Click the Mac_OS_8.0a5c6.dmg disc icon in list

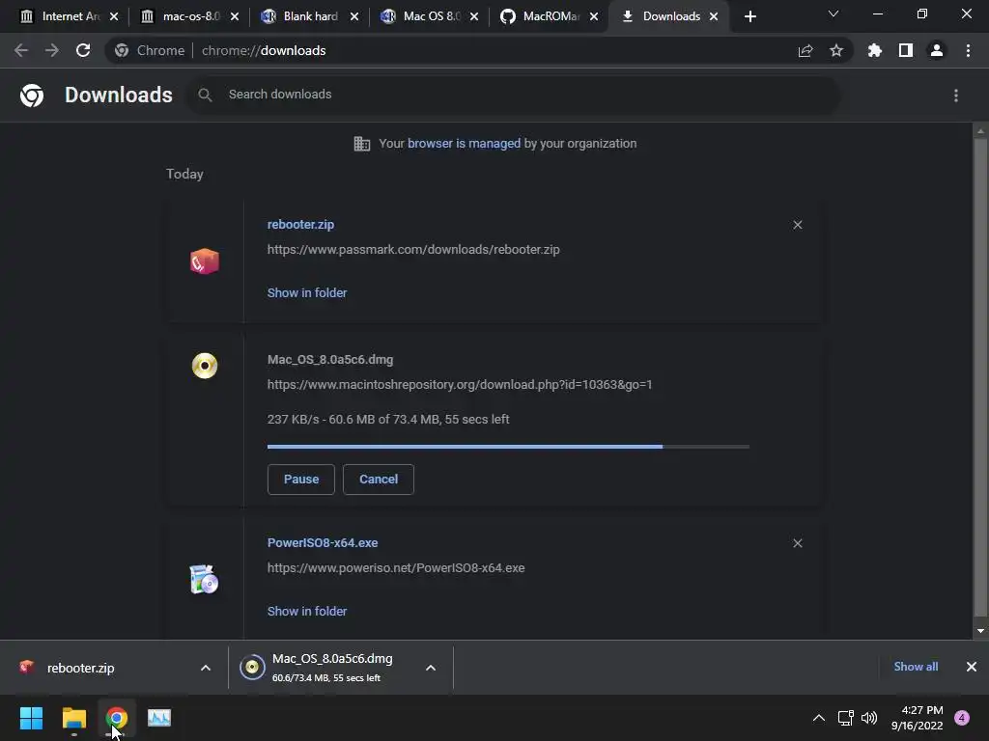point(205,366)
